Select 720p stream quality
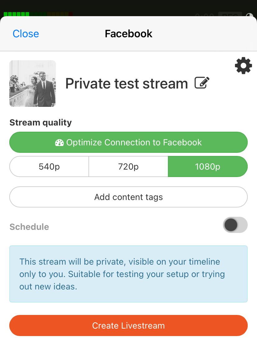Image resolution: width=257 pixels, height=355 pixels. (128, 166)
